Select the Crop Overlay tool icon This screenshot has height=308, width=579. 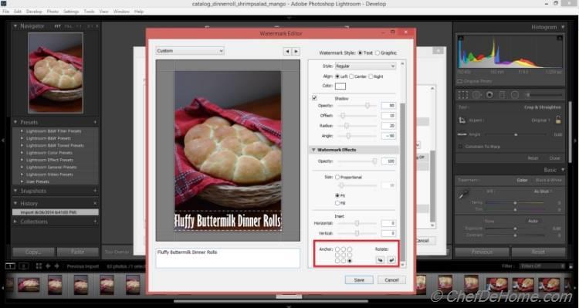462,95
